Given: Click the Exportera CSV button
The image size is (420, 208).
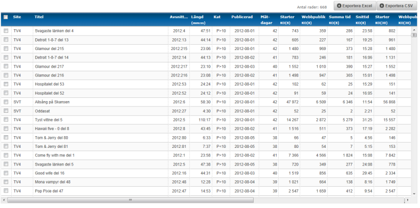Looking at the screenshot, I should pyautogui.click(x=397, y=6).
